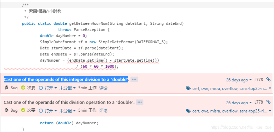
Task: Click the highlighted integer division issue message
Action: (x=66, y=80)
